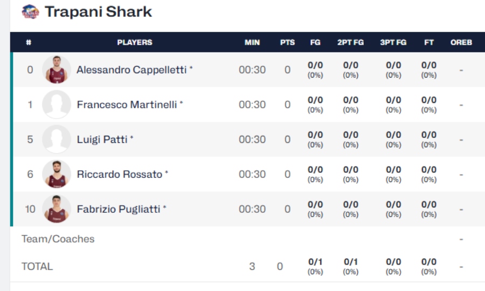Sort table by PTS column
485x291 pixels.
click(287, 42)
